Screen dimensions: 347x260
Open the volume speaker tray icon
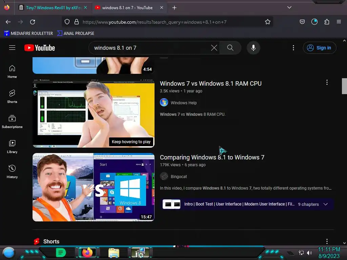coord(309,253)
